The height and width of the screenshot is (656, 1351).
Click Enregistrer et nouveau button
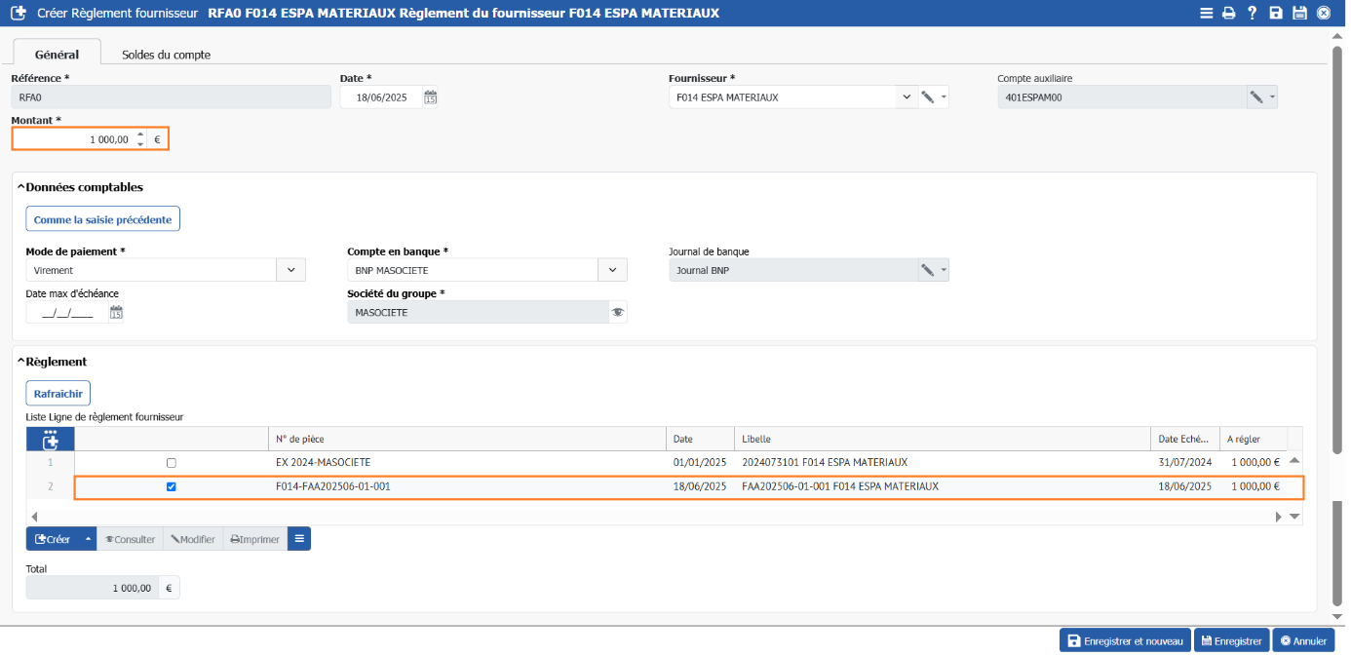(1125, 640)
